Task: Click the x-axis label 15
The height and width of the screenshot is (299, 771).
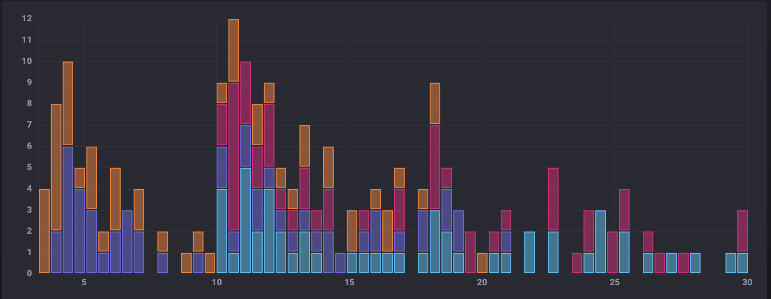Action: pos(349,283)
